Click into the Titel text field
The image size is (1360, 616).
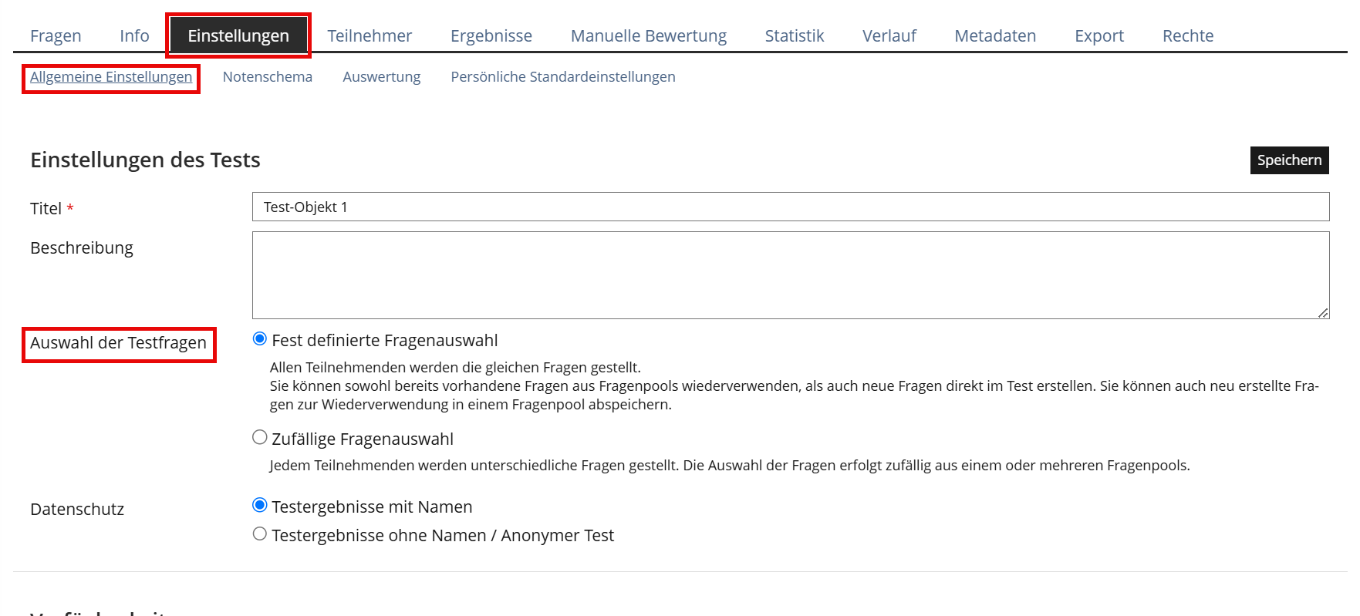[790, 207]
